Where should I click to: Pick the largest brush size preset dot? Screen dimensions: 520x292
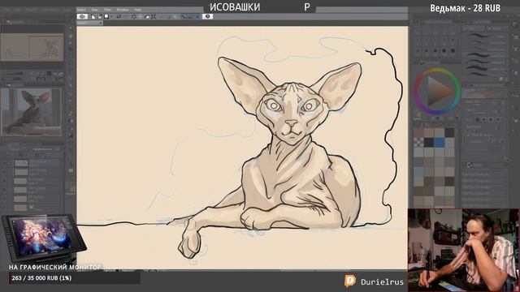[x=453, y=50]
